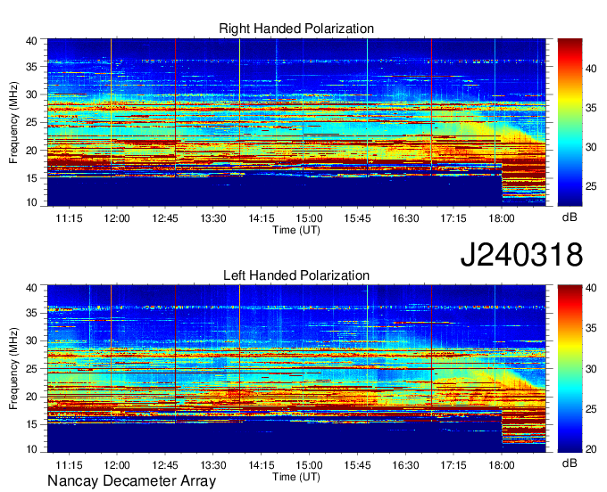Click the 25 MHz frequency tick on Right Handed plot
Viewport: 607px width, 492px height.
click(31, 122)
